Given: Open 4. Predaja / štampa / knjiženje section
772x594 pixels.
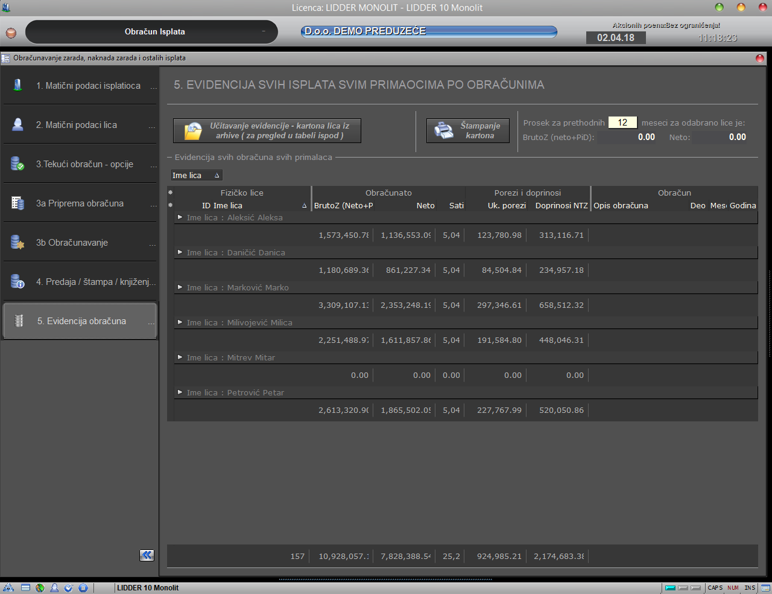Looking at the screenshot, I should point(80,281).
